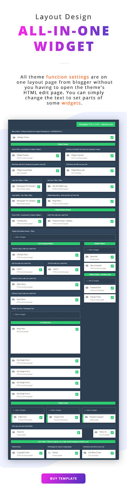Select the Widget Header section bar

63,144
